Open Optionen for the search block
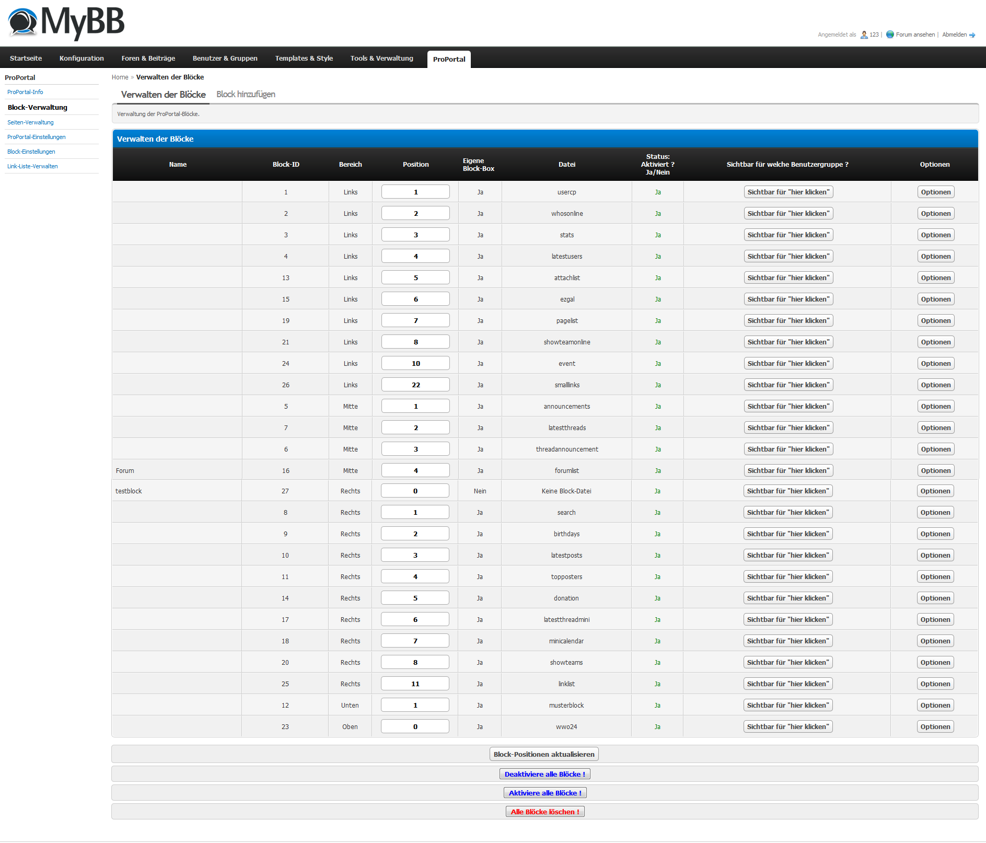The height and width of the screenshot is (843, 986). 935,512
